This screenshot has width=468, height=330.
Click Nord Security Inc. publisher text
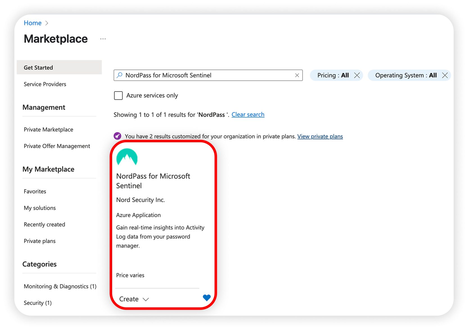pyautogui.click(x=141, y=200)
